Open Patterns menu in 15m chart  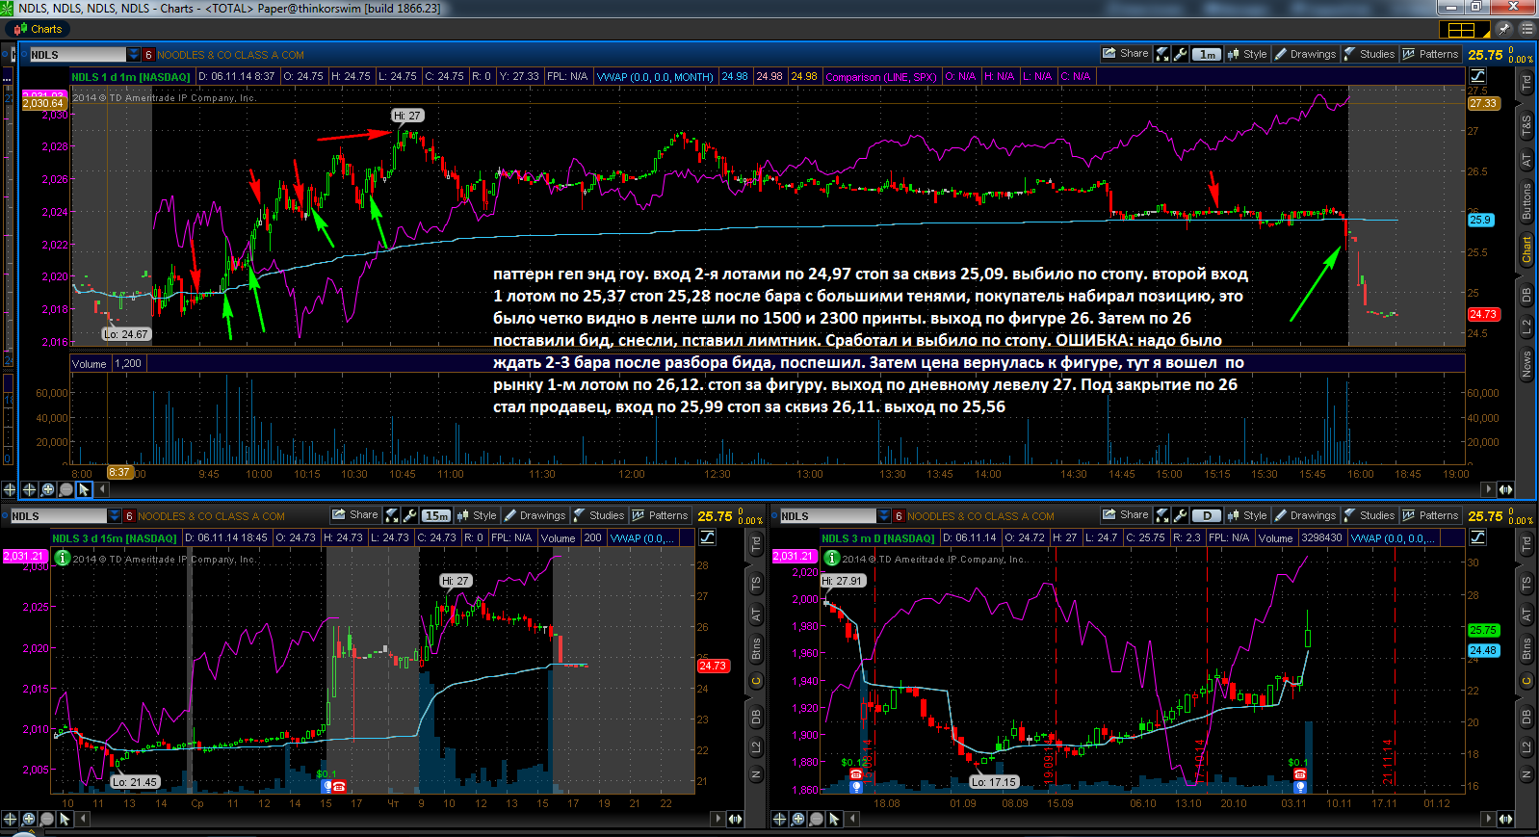point(660,515)
